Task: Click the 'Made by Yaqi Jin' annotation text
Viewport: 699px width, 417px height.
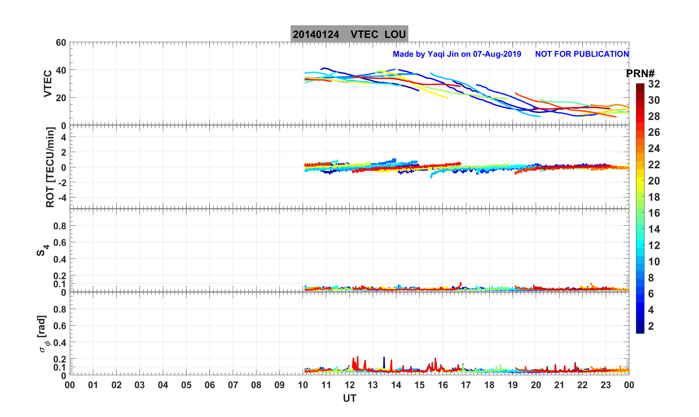Action: pos(456,54)
